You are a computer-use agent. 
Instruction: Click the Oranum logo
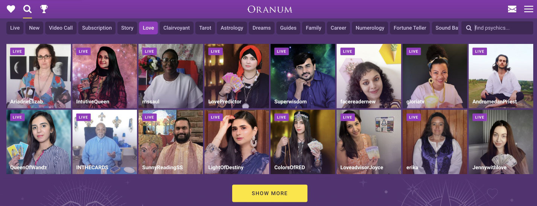coord(270,9)
